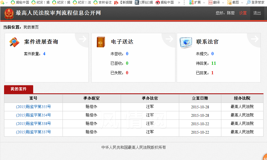Open 设置 in the header
This screenshot has width=267, height=160.
tap(243, 13)
